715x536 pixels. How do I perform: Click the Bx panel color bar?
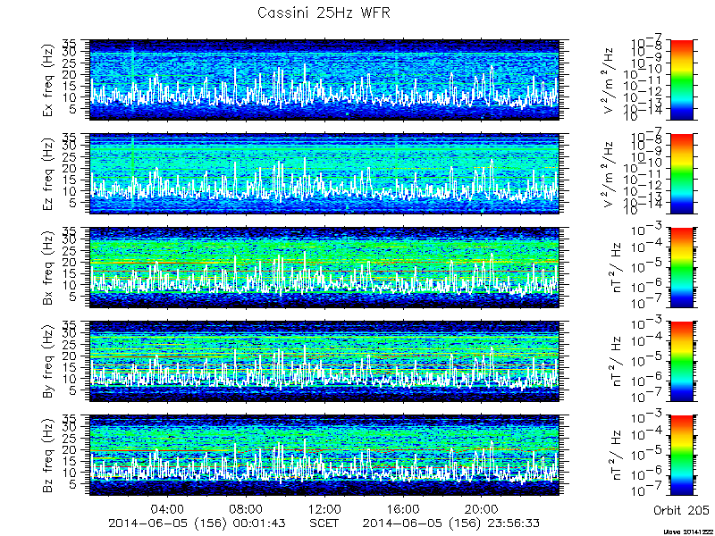[x=681, y=268]
